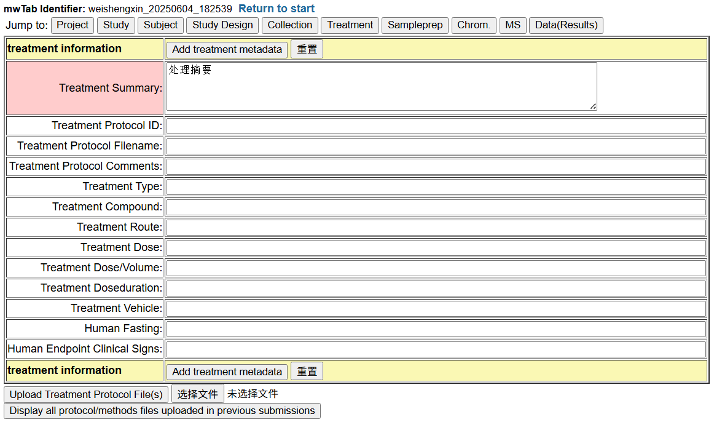
Task: Focus the Treatment Summary text area
Action: [381, 87]
